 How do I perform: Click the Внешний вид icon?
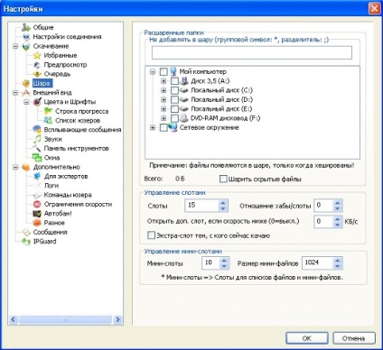click(x=26, y=93)
